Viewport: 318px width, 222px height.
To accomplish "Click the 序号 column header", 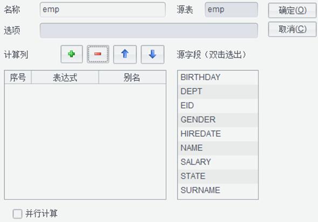I will (18, 77).
